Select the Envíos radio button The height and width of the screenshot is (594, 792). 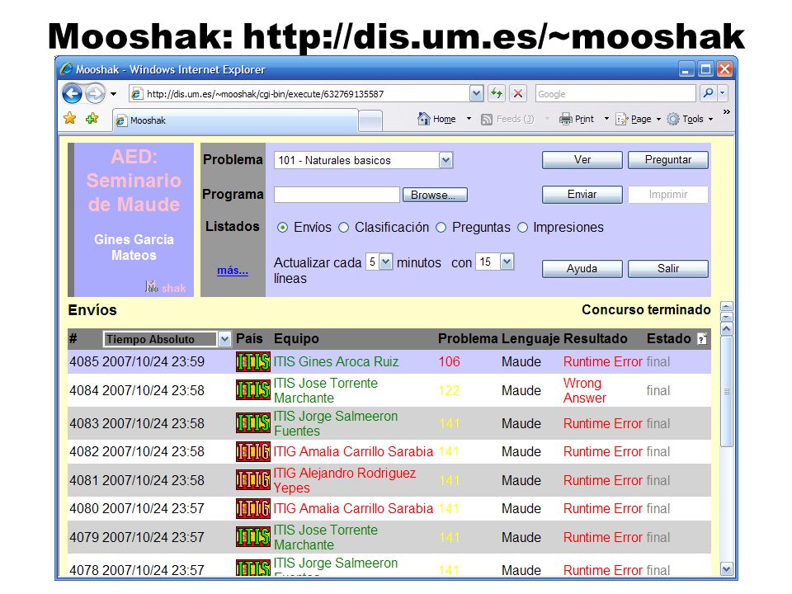click(x=282, y=228)
